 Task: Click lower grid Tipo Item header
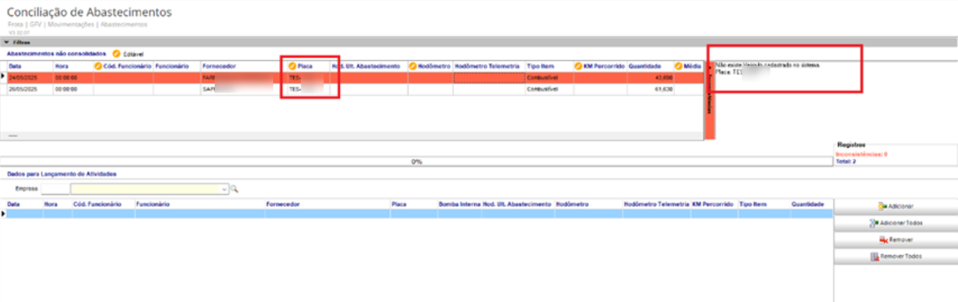point(763,204)
